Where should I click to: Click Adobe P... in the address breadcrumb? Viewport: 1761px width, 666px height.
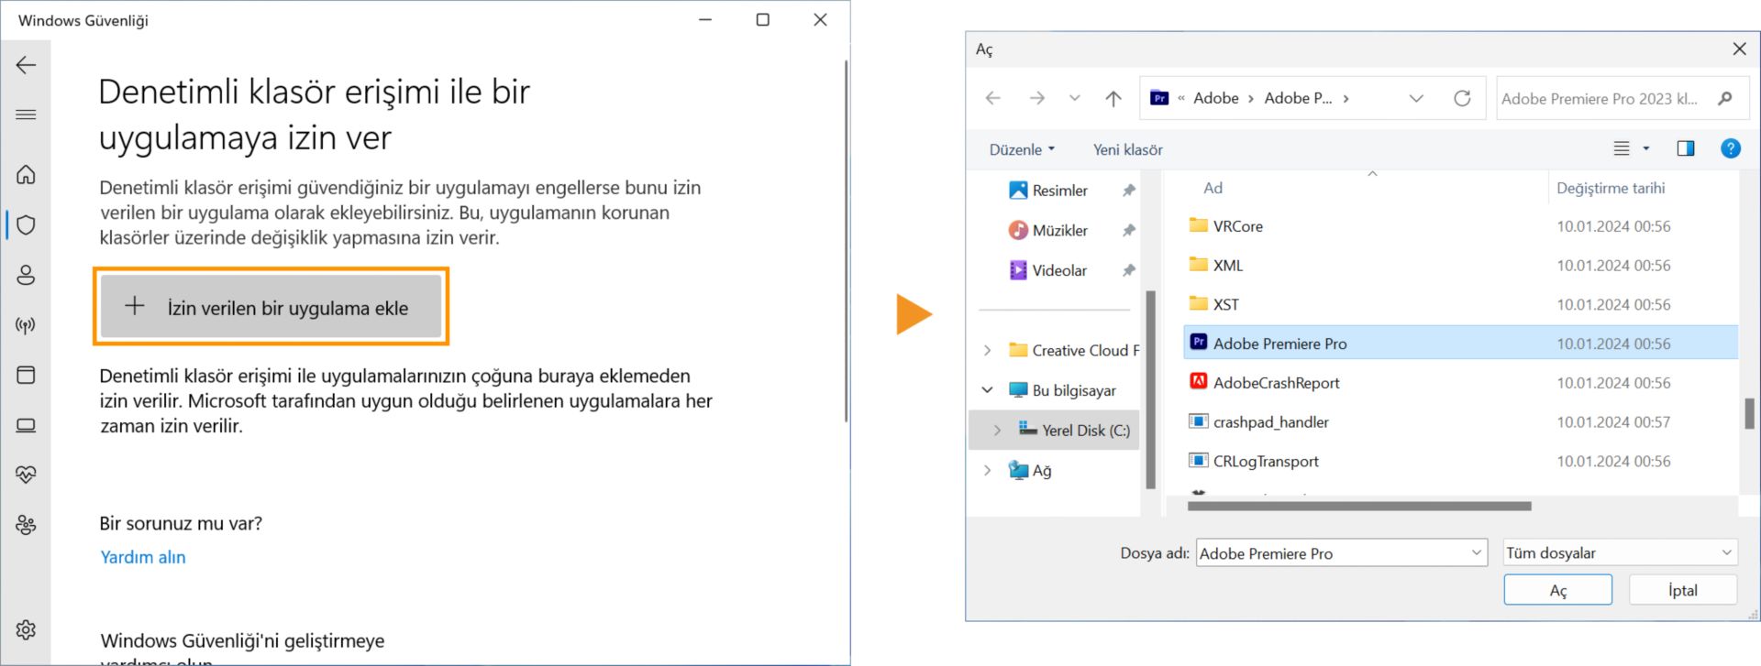[x=1298, y=98]
